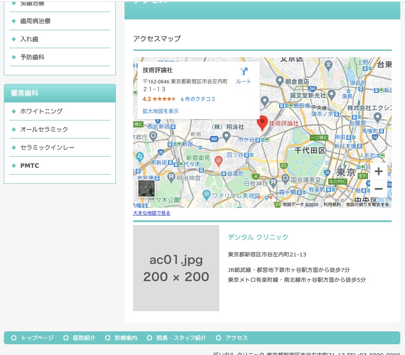Click the Google logo on map
Image resolution: width=405 pixels, height=355 pixels.
(262, 197)
